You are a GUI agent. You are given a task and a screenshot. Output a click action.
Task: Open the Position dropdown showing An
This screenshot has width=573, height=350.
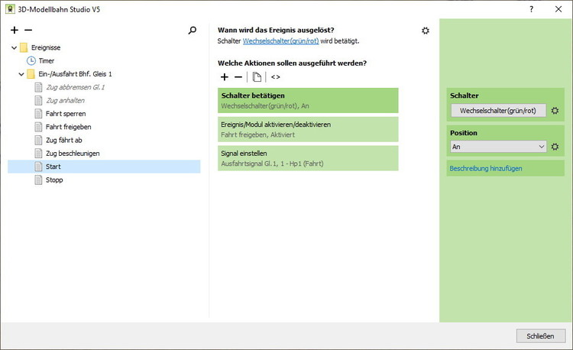pyautogui.click(x=498, y=147)
